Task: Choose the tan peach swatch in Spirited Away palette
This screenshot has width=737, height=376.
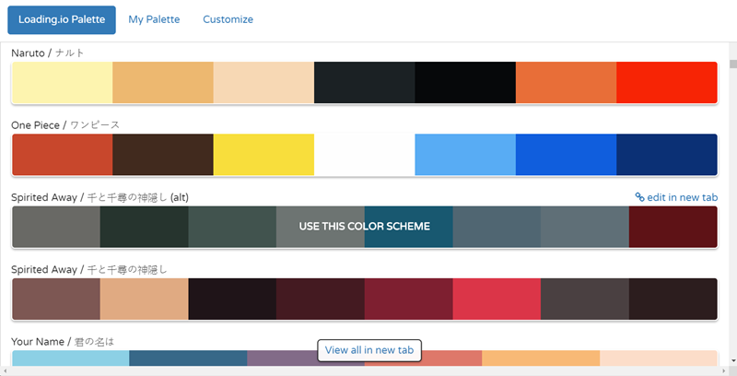Action: (144, 299)
